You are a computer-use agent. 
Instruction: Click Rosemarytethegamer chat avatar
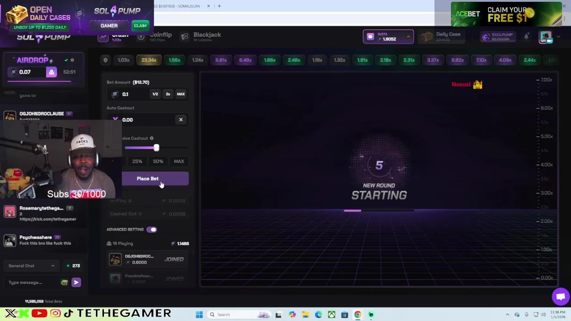tap(10, 211)
